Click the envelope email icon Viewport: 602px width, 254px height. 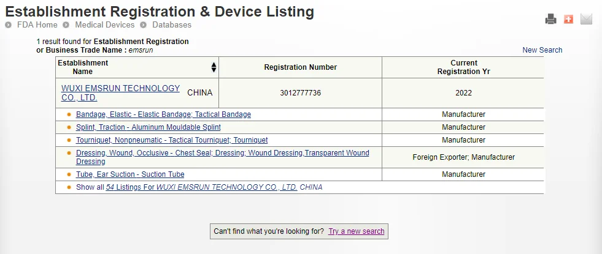click(x=586, y=20)
